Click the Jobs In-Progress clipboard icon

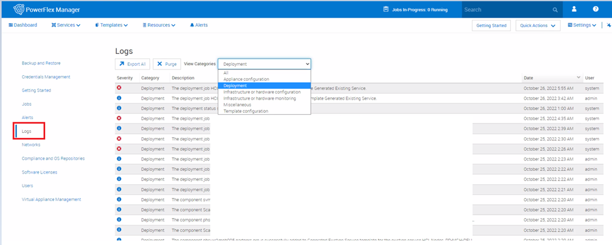(386, 9)
